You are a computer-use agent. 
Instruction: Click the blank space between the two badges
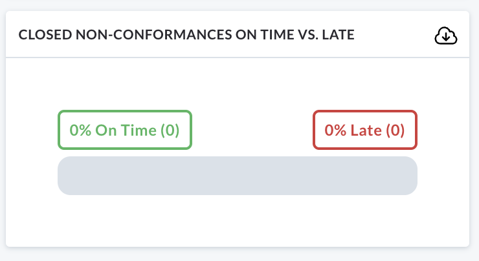(252, 130)
